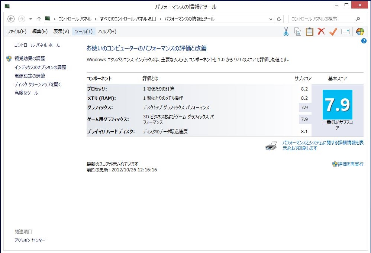The height and width of the screenshot is (253, 371).
Task: Open the ツール(T) menu
Action: [x=84, y=32]
